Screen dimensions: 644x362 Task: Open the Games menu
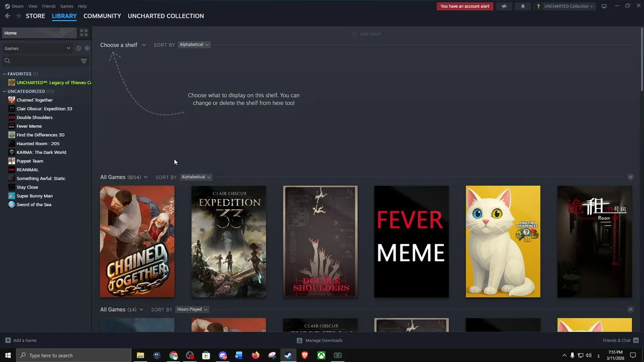[x=66, y=6]
